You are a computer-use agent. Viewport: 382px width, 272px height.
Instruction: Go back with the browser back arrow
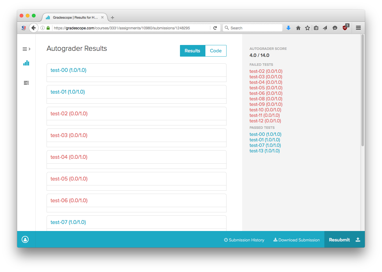[x=33, y=28]
